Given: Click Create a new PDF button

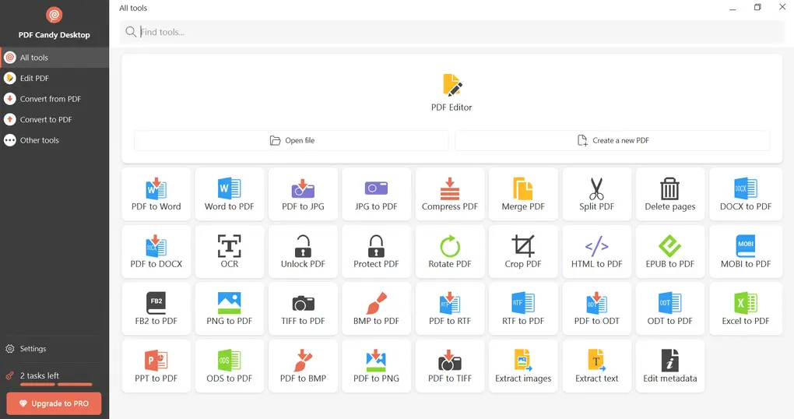Looking at the screenshot, I should click(612, 140).
